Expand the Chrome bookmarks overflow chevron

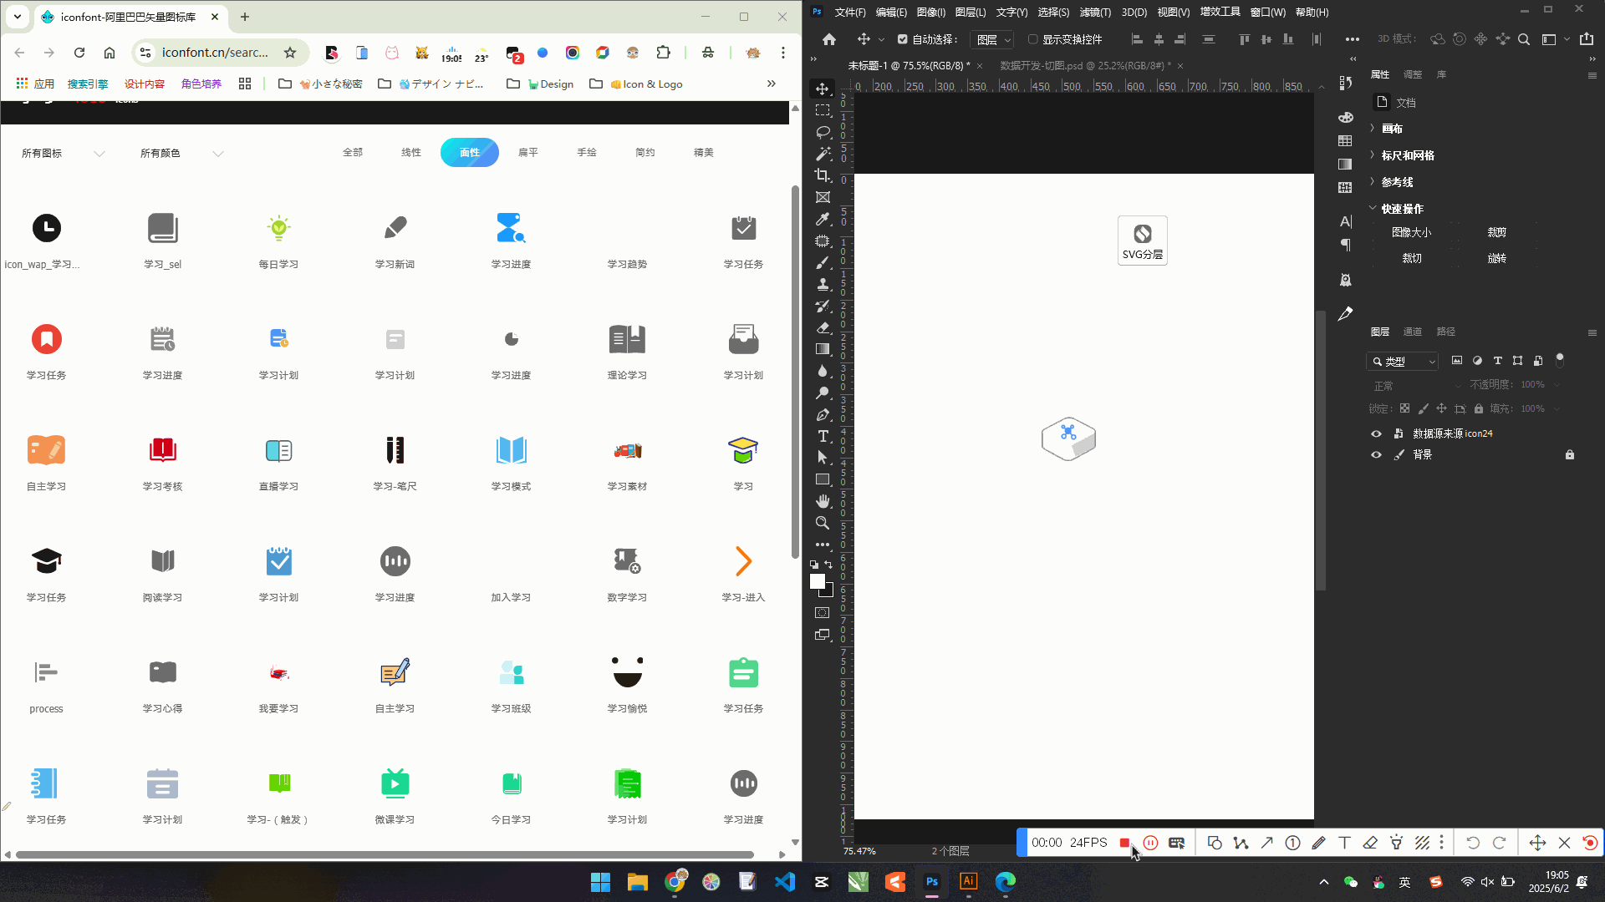pos(772,84)
